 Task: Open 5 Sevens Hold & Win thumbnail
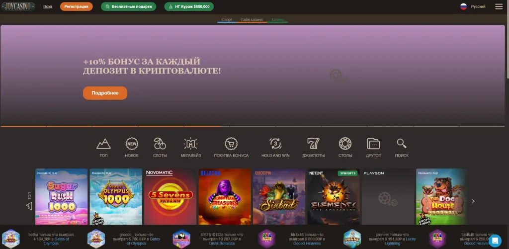point(170,197)
